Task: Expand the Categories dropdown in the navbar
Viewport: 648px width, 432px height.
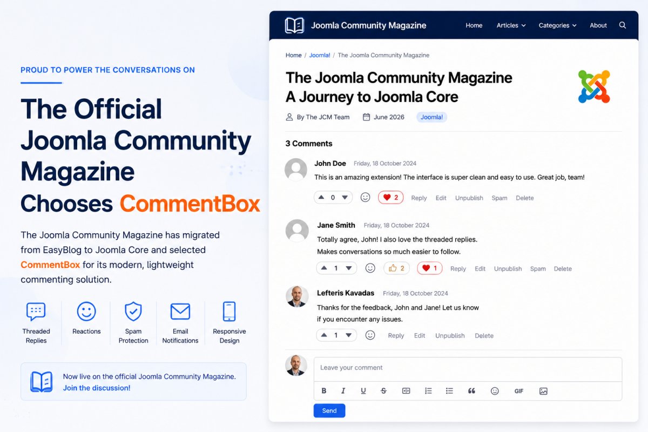Action: click(x=558, y=25)
